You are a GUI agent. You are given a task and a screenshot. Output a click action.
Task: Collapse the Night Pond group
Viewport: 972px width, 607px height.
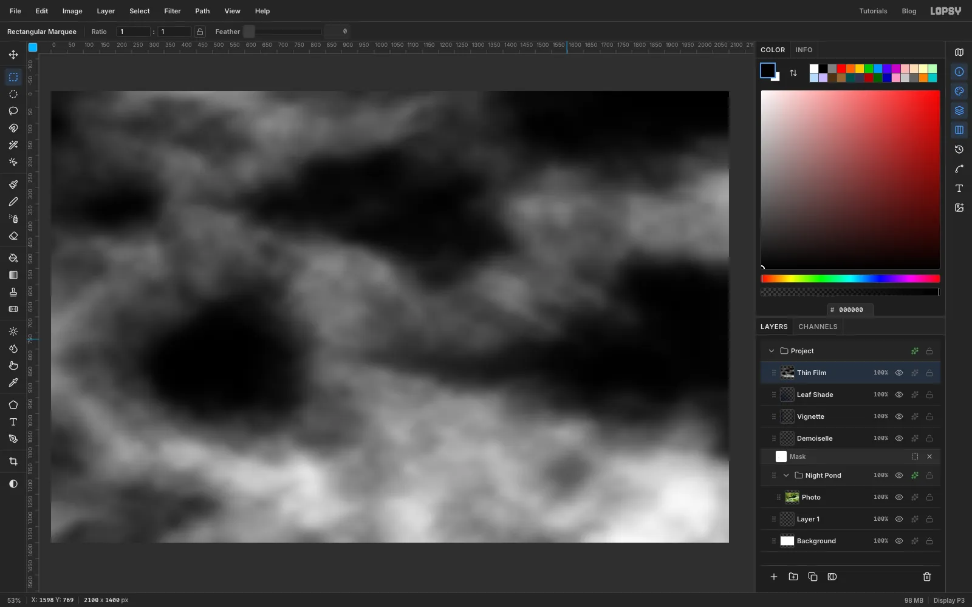[x=786, y=475]
